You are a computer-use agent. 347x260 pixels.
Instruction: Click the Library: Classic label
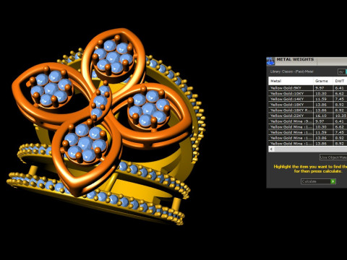click(x=291, y=71)
